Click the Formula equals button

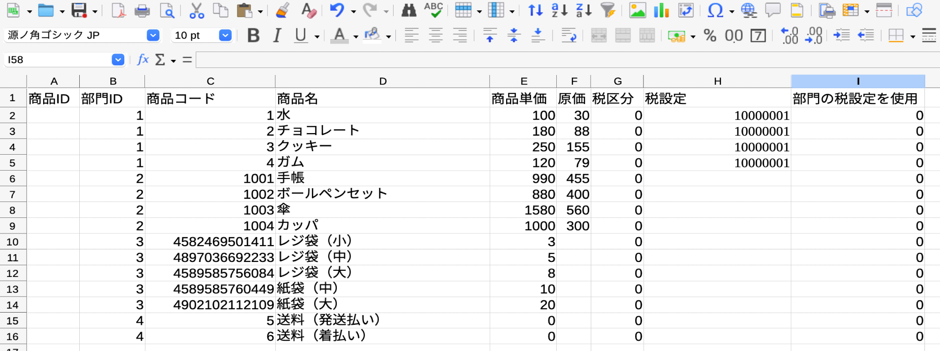[187, 60]
